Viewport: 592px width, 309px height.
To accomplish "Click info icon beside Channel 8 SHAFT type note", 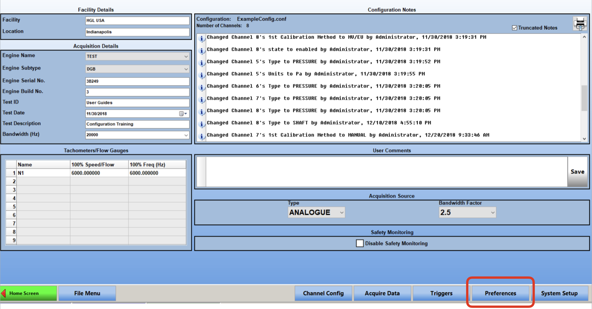I will (202, 124).
